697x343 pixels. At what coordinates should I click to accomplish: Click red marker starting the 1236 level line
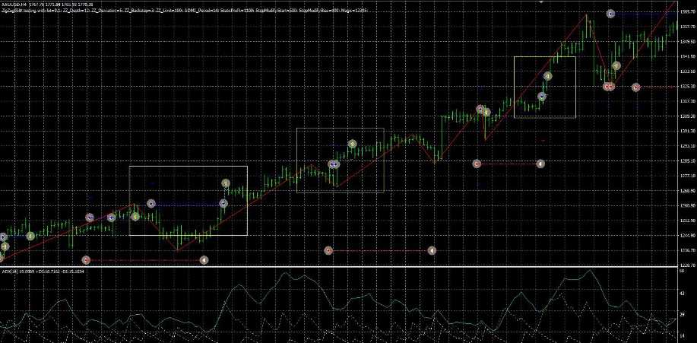(x=328, y=250)
